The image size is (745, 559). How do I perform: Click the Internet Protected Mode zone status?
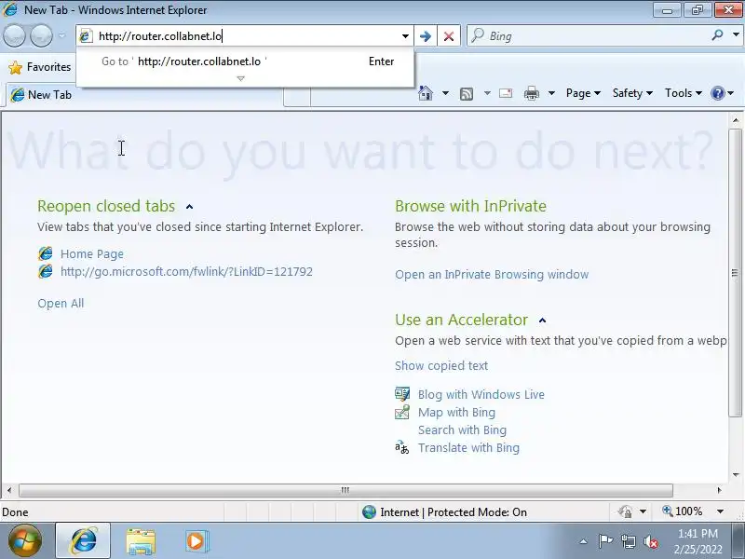[444, 511]
